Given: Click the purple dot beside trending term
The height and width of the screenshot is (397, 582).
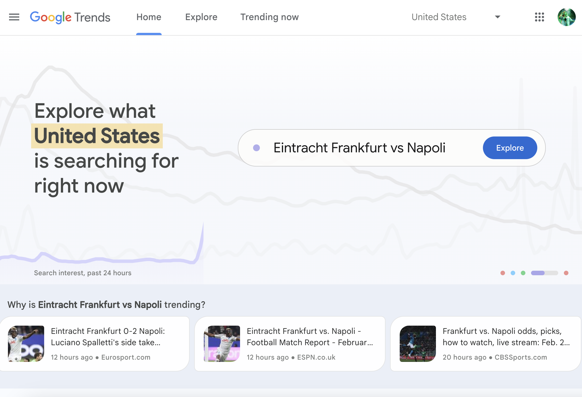Looking at the screenshot, I should pyautogui.click(x=256, y=148).
